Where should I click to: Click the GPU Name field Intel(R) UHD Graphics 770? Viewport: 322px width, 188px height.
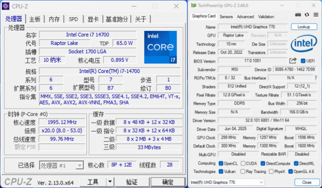coord(253,27)
